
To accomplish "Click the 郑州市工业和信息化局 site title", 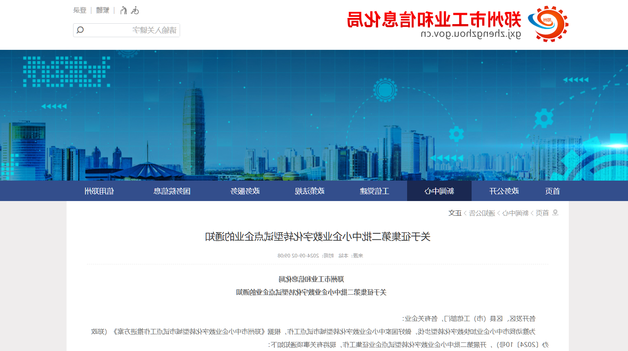I will 434,20.
